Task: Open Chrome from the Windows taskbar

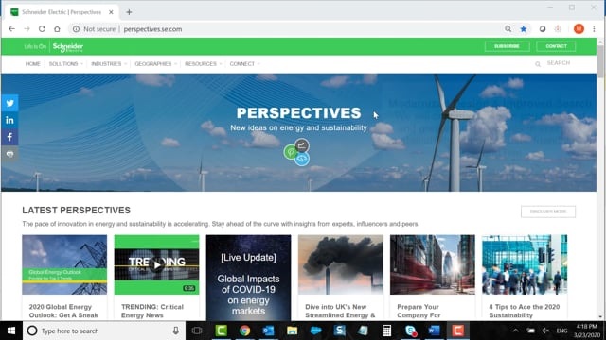Action: tap(244, 331)
